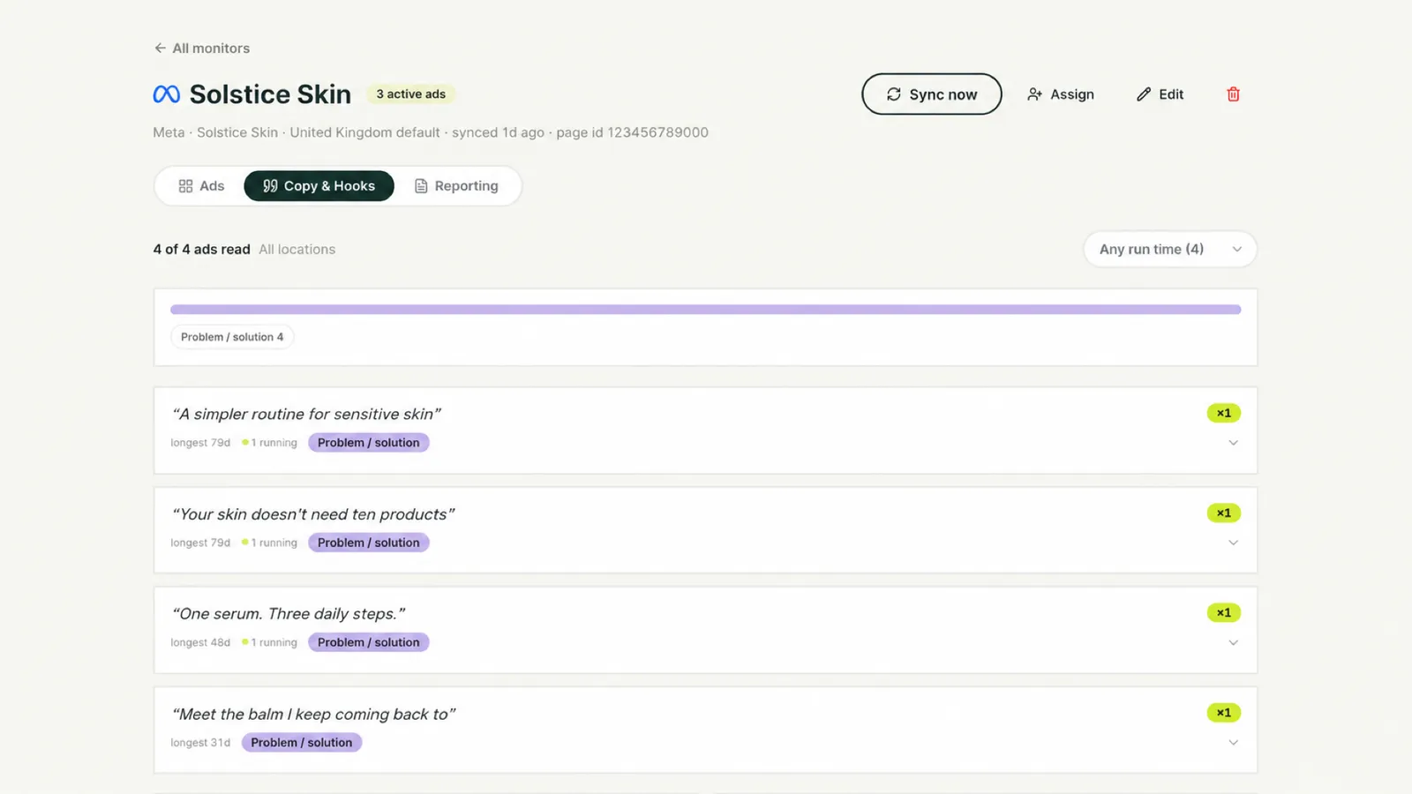This screenshot has width=1412, height=794.
Task: Expand the "A simpler routine for sensitive skin" row
Action: click(x=1233, y=443)
